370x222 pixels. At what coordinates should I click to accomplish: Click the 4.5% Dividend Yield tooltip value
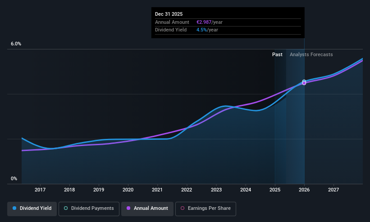(201, 30)
